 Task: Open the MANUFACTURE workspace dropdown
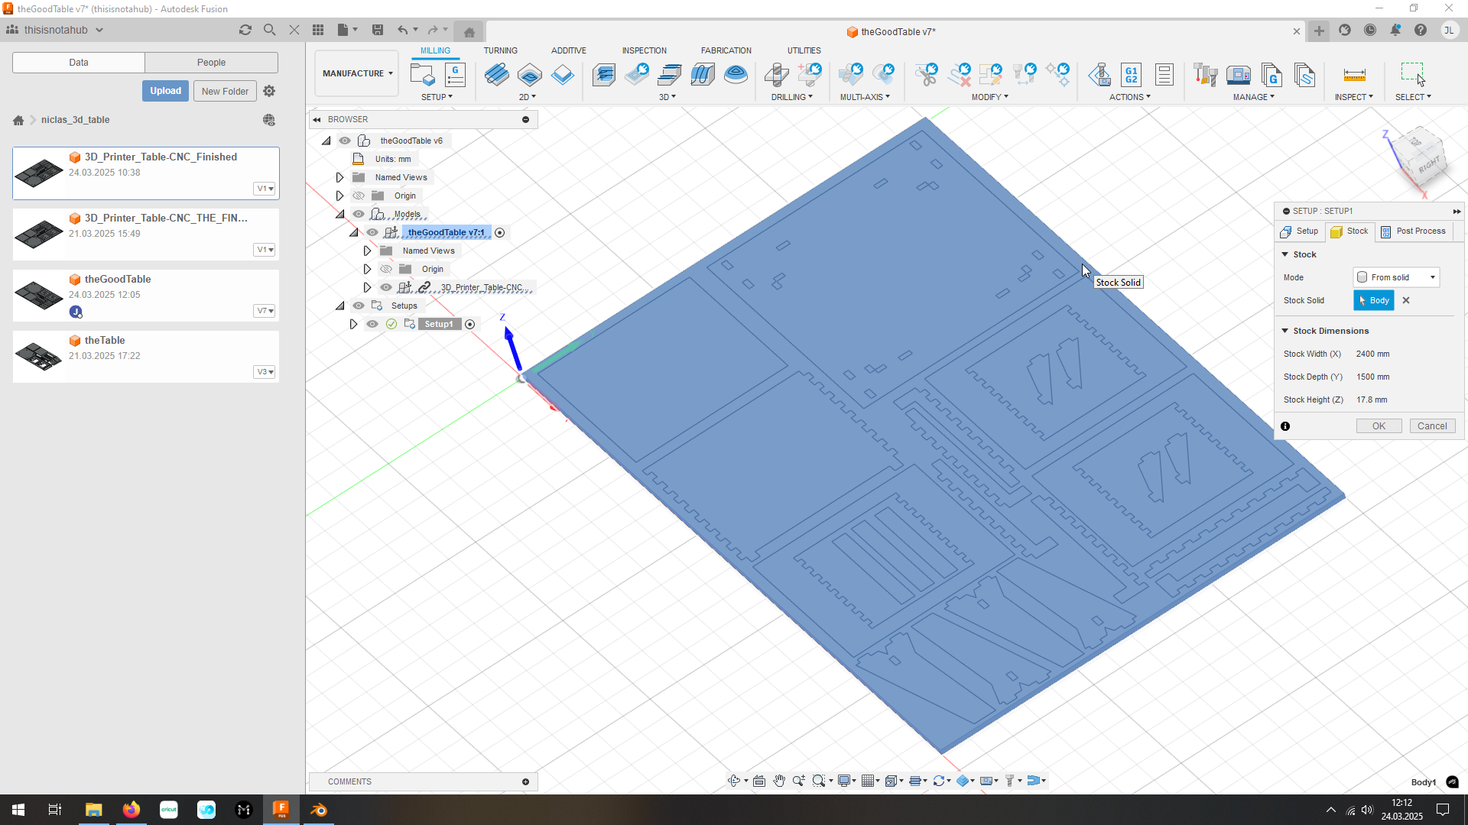coord(357,73)
